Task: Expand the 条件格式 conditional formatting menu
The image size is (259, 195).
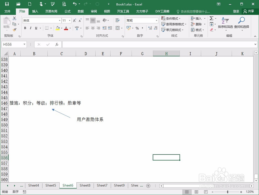Action: 171,18
